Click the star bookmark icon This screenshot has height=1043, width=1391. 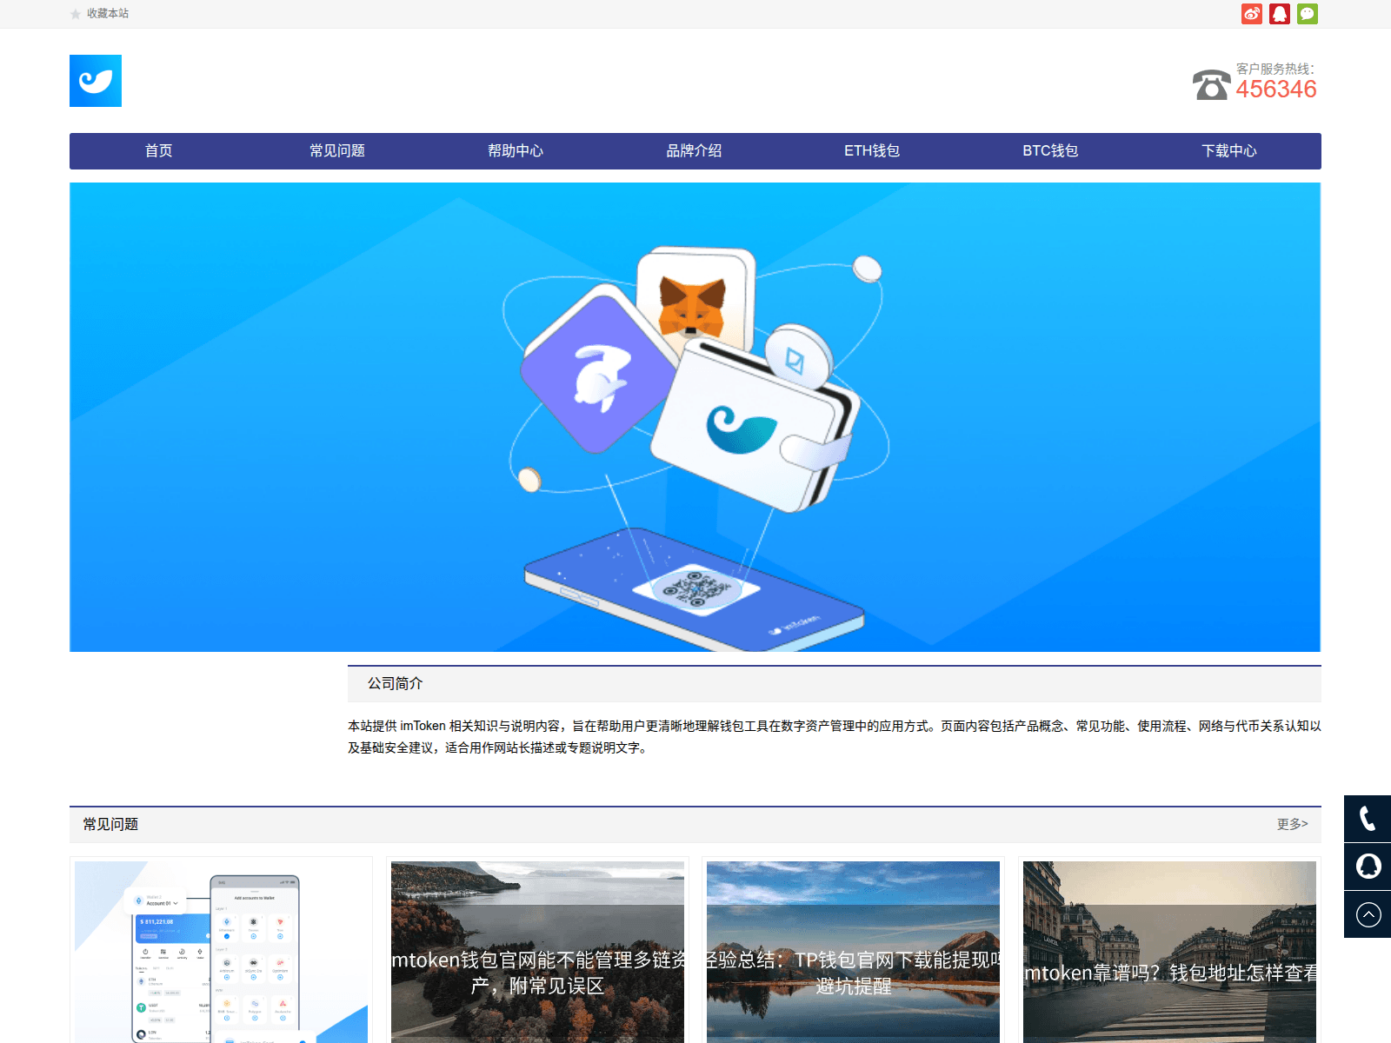coord(76,14)
